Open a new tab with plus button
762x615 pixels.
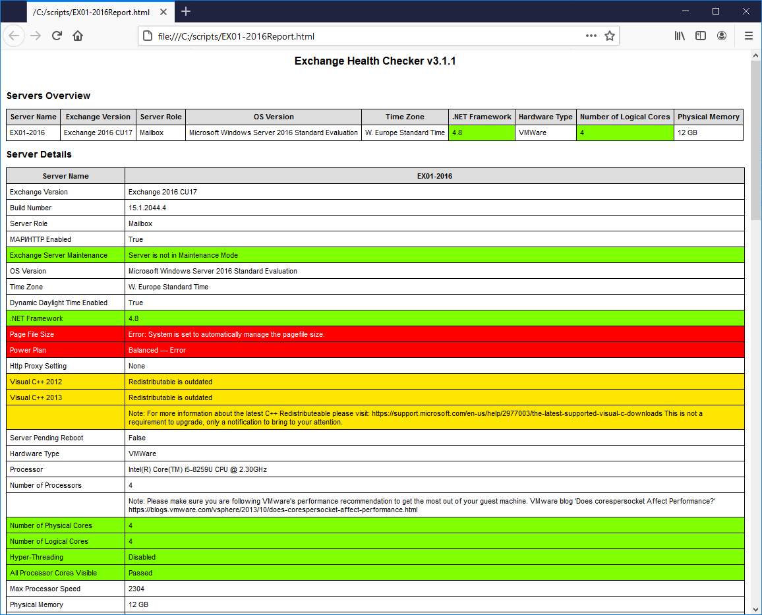click(186, 12)
